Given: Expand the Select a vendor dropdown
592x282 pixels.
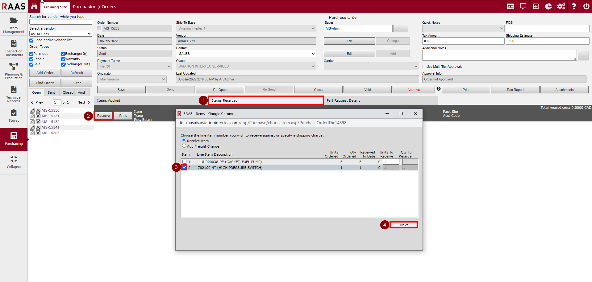Looking at the screenshot, I should tap(61, 34).
